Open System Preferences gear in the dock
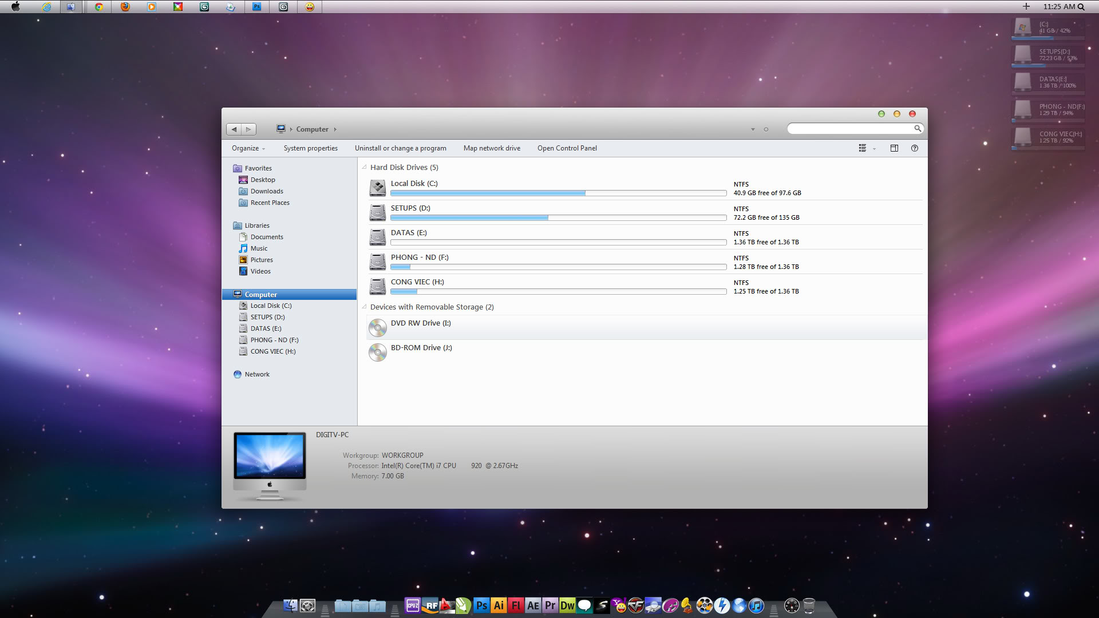The width and height of the screenshot is (1099, 618). [307, 605]
